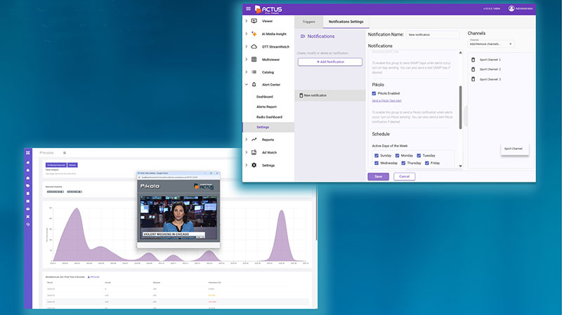
Task: Delete Sport Channel 1 with trash icon
Action: [x=473, y=60]
